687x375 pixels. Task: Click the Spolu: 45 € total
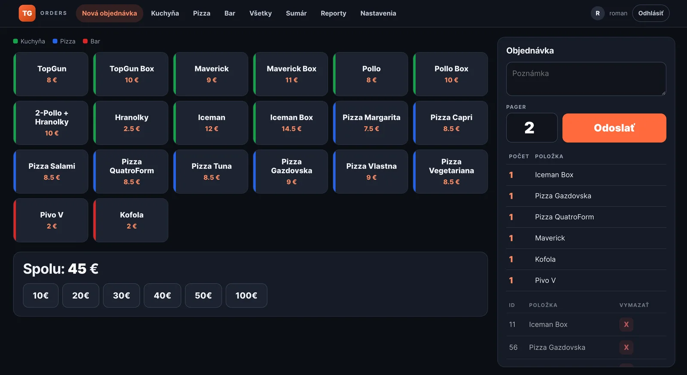tap(61, 269)
